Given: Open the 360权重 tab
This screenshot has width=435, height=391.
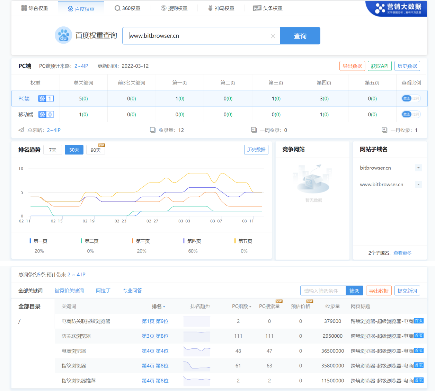Looking at the screenshot, I should pos(127,8).
